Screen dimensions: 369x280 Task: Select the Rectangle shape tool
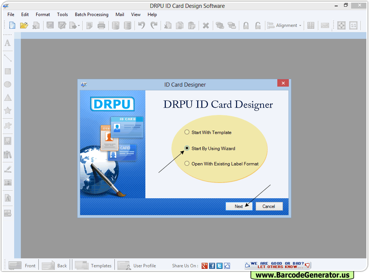point(8,71)
